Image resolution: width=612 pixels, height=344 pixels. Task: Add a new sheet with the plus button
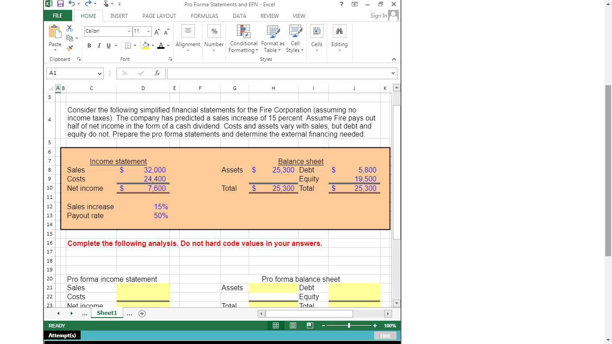[x=142, y=313]
